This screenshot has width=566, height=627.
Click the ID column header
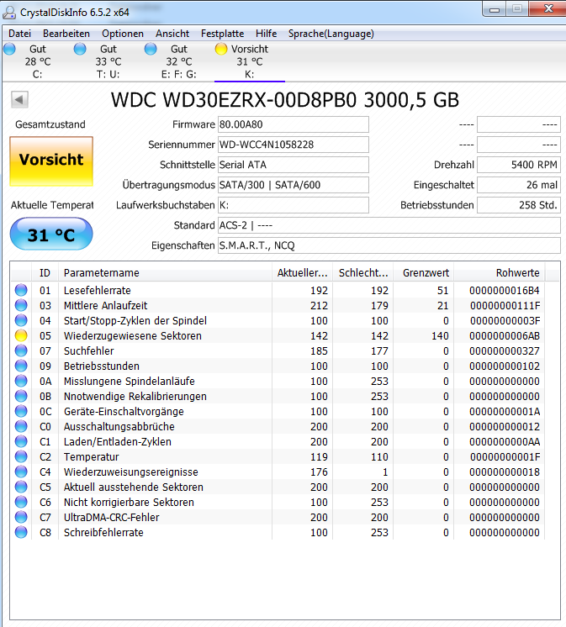coord(45,272)
